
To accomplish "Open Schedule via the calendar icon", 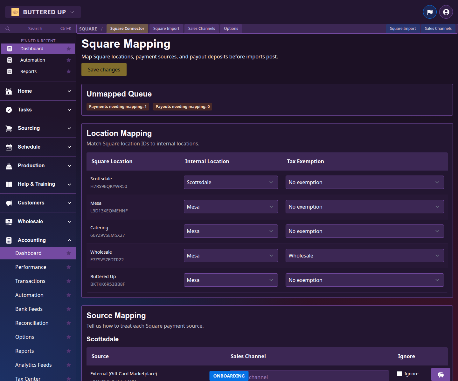I will pyautogui.click(x=9, y=147).
